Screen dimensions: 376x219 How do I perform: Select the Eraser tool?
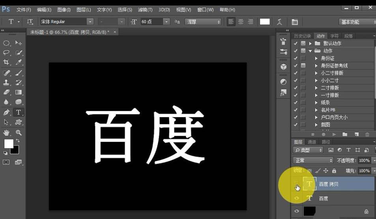6,92
